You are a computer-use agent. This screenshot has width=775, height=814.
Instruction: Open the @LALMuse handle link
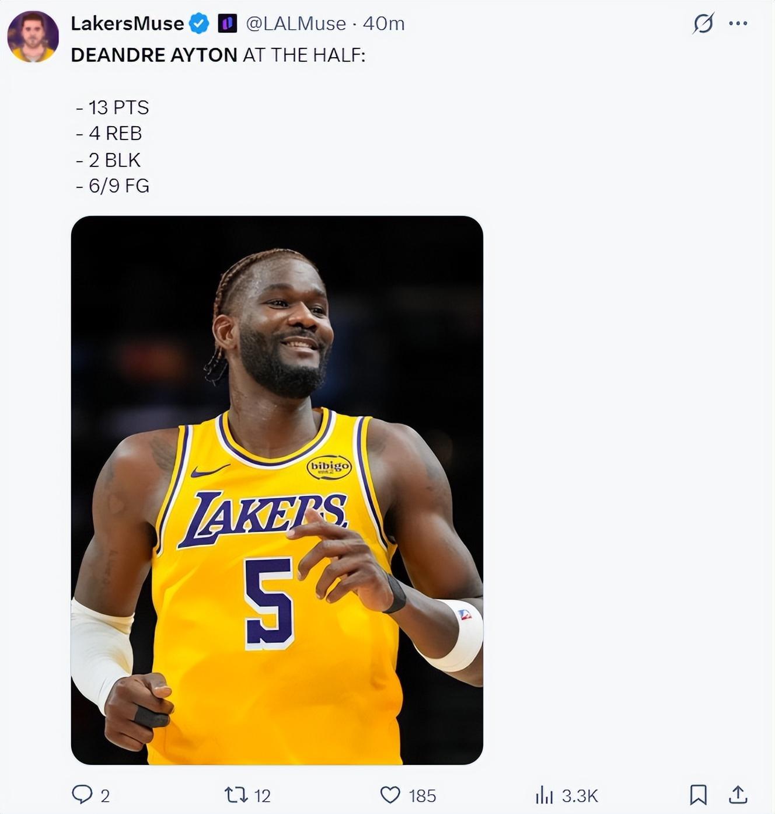[296, 23]
